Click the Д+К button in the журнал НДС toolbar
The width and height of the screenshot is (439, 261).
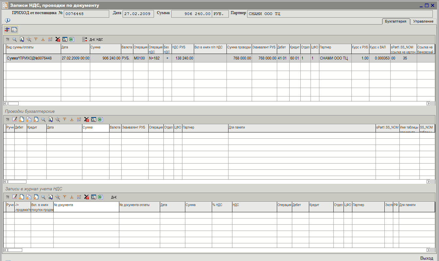point(114,197)
